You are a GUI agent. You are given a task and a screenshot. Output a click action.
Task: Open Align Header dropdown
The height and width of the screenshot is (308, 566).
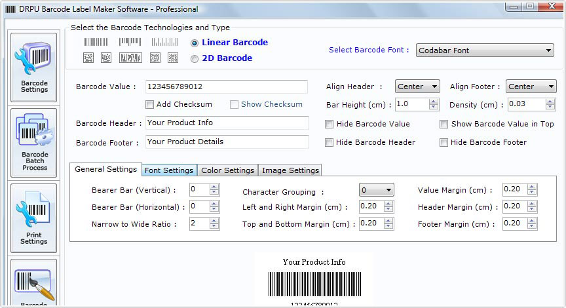tap(417, 87)
